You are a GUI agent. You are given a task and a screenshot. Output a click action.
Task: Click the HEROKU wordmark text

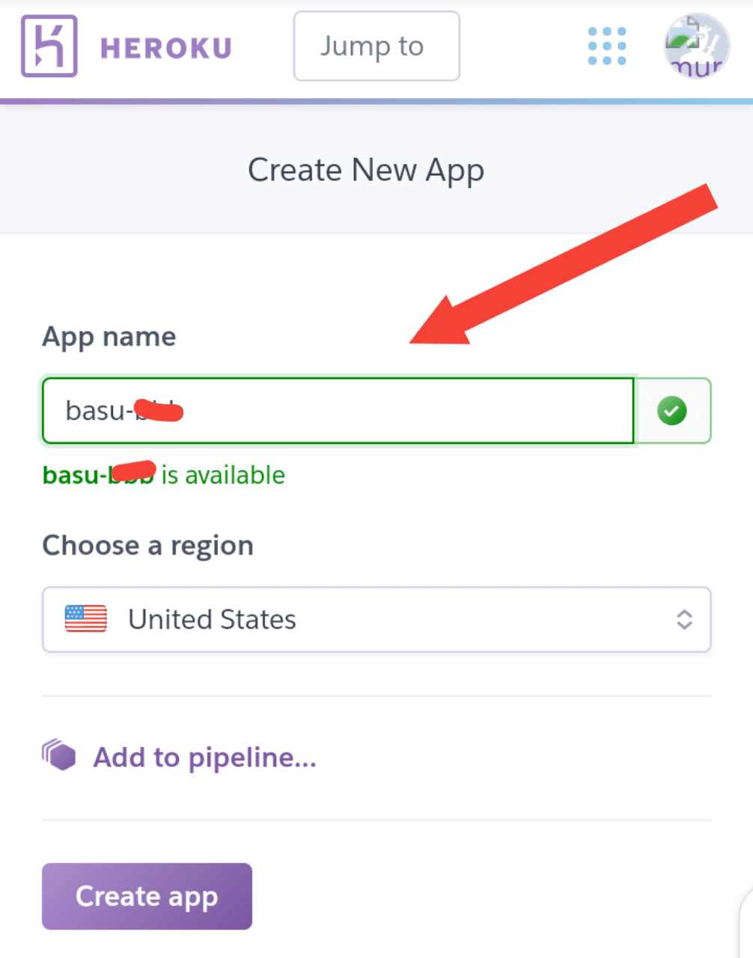166,48
